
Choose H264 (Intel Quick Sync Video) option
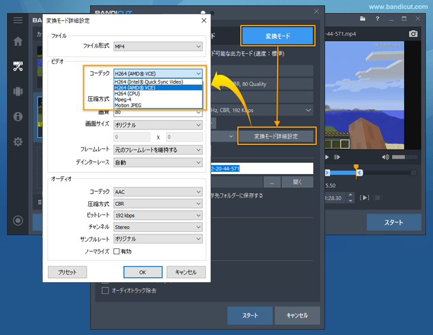pyautogui.click(x=158, y=82)
